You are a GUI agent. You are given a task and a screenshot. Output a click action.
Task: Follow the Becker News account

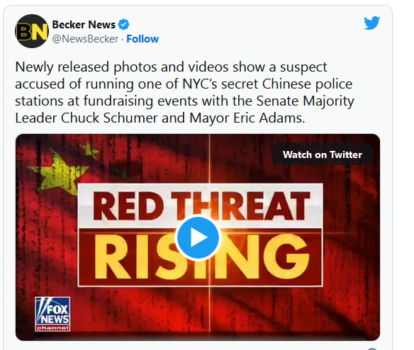click(x=142, y=39)
